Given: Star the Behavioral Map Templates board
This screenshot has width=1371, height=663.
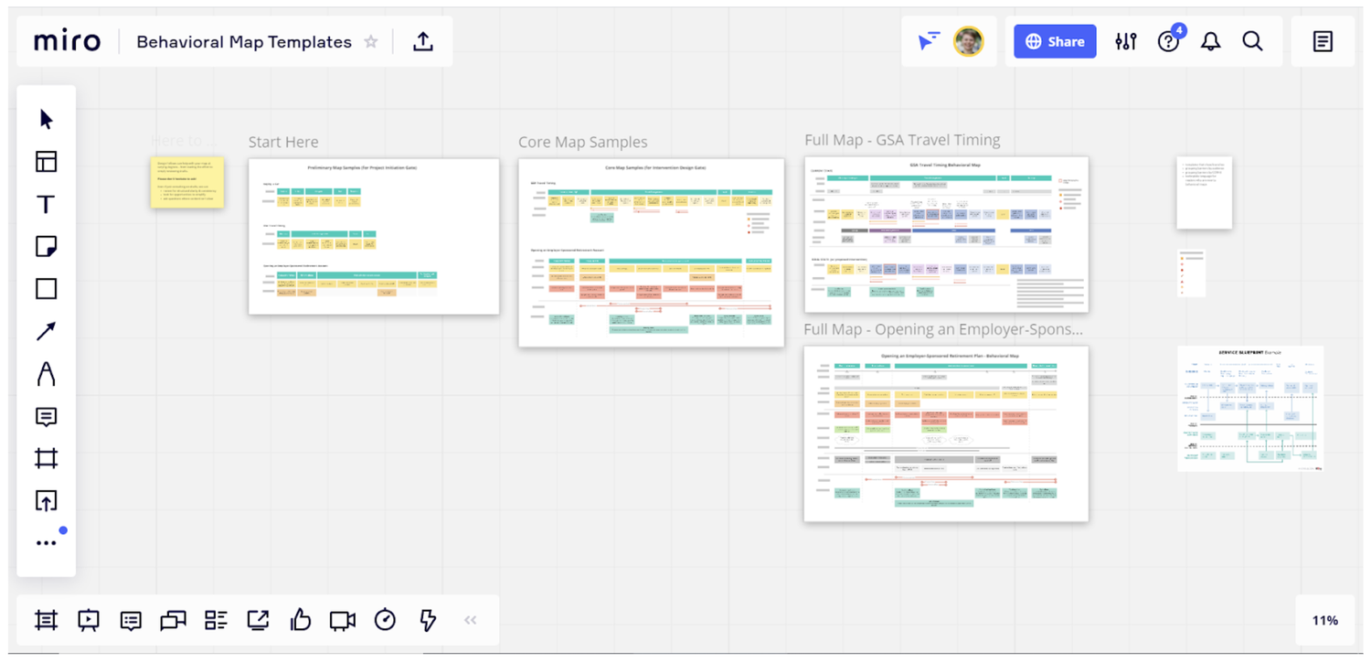Looking at the screenshot, I should pos(371,41).
